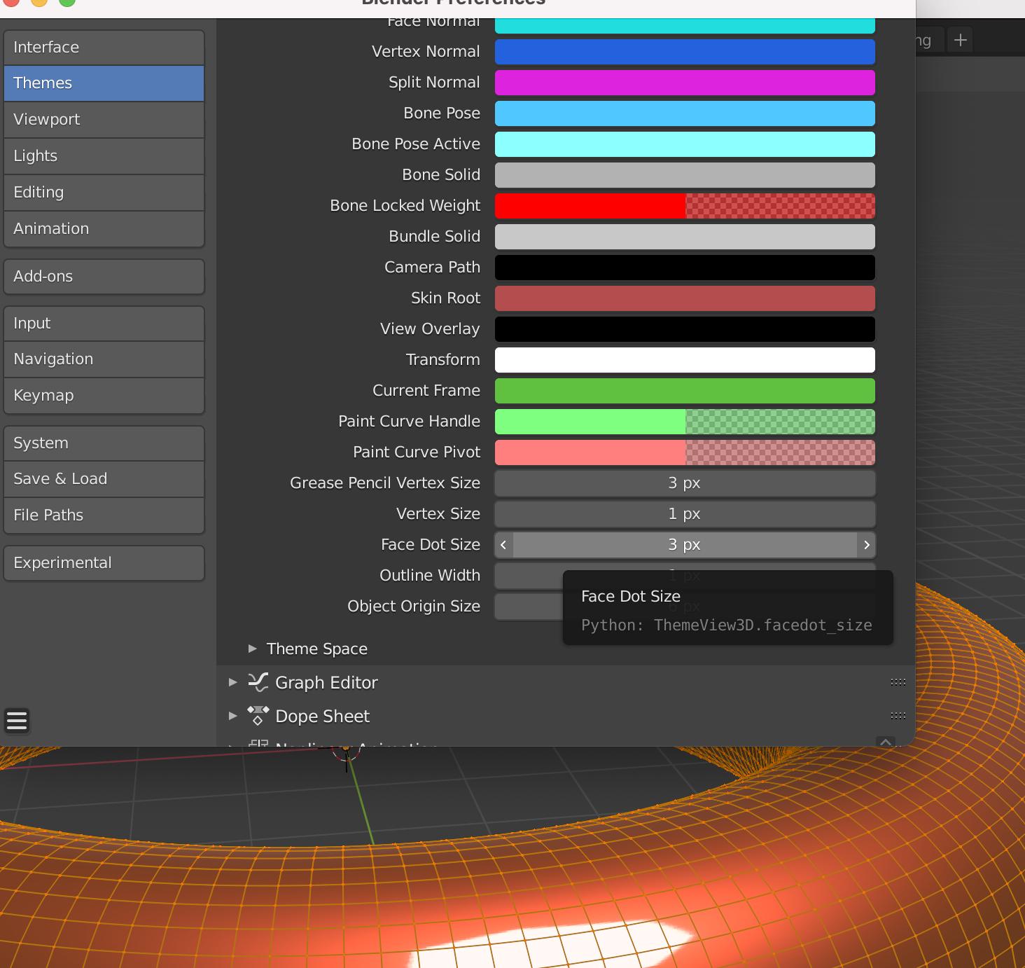Image resolution: width=1025 pixels, height=968 pixels.
Task: Click the right arrow on Face Dot Size
Action: (x=867, y=544)
